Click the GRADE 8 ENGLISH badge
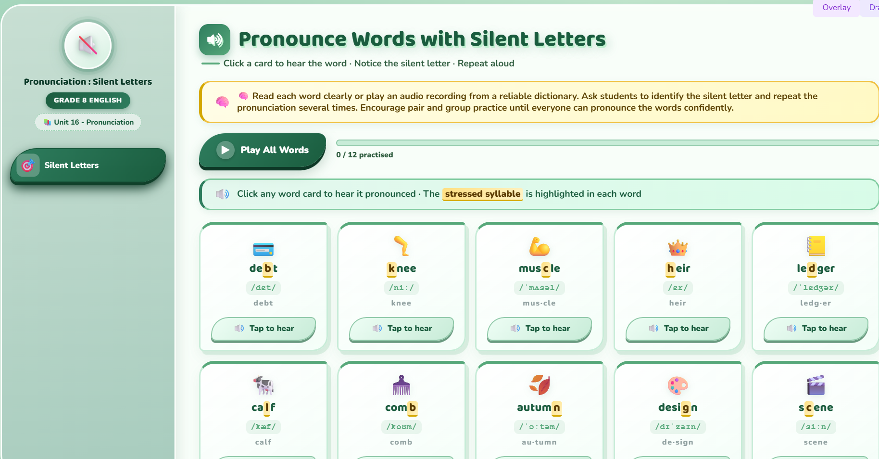The image size is (879, 459). point(88,101)
